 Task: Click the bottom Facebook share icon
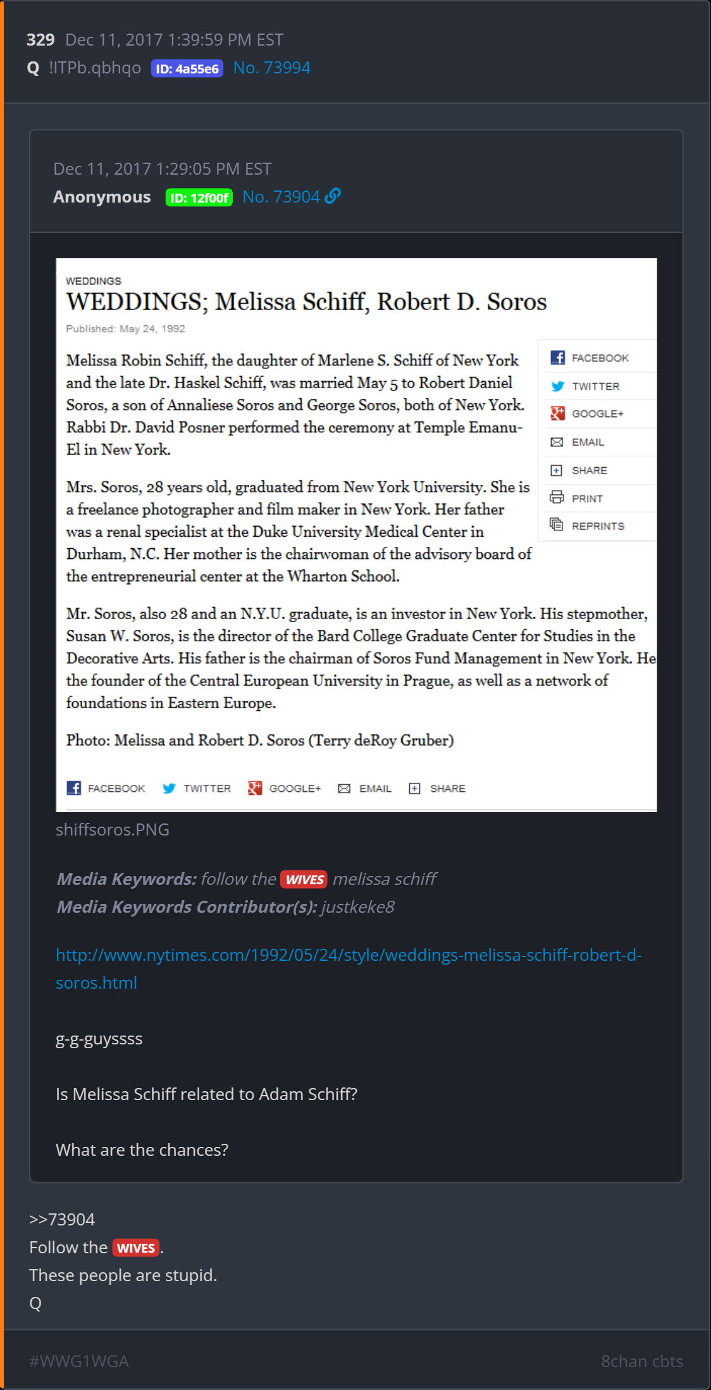pos(74,788)
